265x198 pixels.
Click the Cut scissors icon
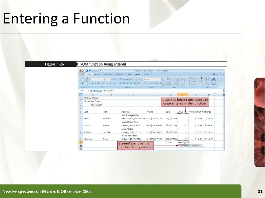[x=87, y=78]
